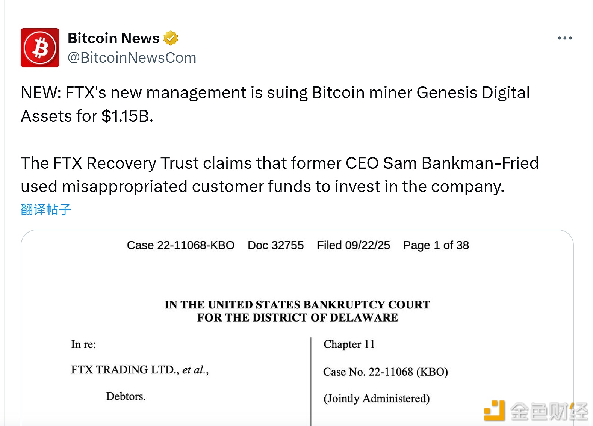The width and height of the screenshot is (593, 426).
Task: Click the 翻译帖子 translate post link
Action: pyautogui.click(x=46, y=209)
